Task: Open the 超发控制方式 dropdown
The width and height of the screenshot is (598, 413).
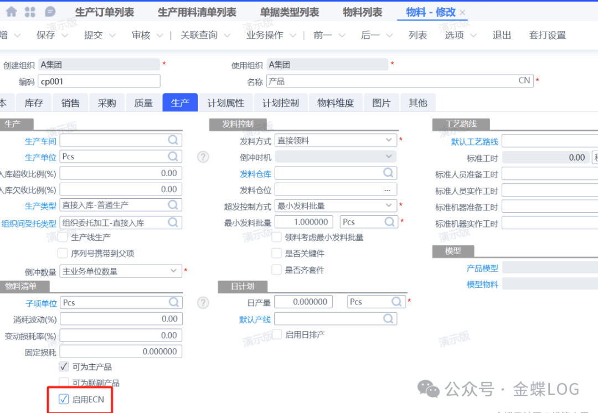Action: [x=389, y=205]
